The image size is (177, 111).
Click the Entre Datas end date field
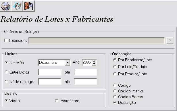tap(85, 72)
